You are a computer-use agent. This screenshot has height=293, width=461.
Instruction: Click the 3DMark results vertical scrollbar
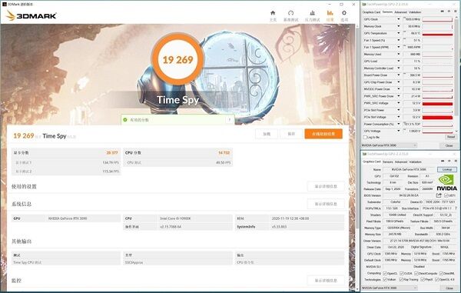click(357, 156)
